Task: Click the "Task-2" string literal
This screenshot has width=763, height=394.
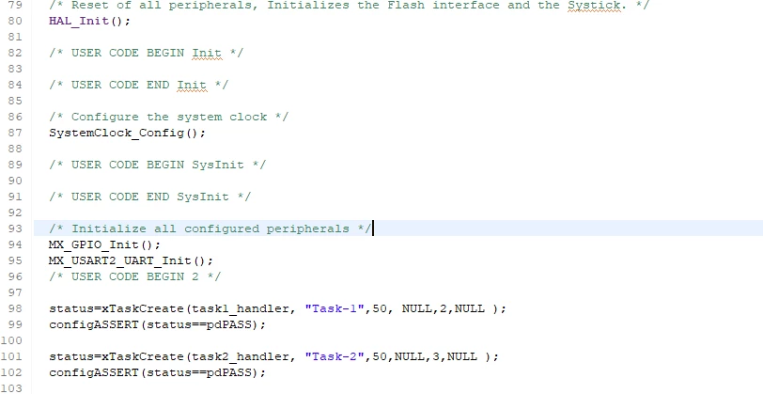Action: tap(335, 356)
